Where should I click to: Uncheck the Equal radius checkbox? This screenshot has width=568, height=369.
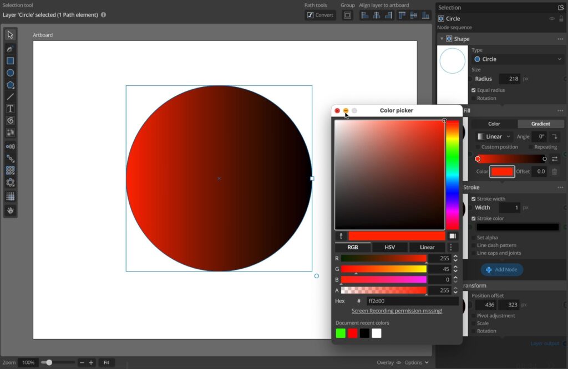point(474,90)
